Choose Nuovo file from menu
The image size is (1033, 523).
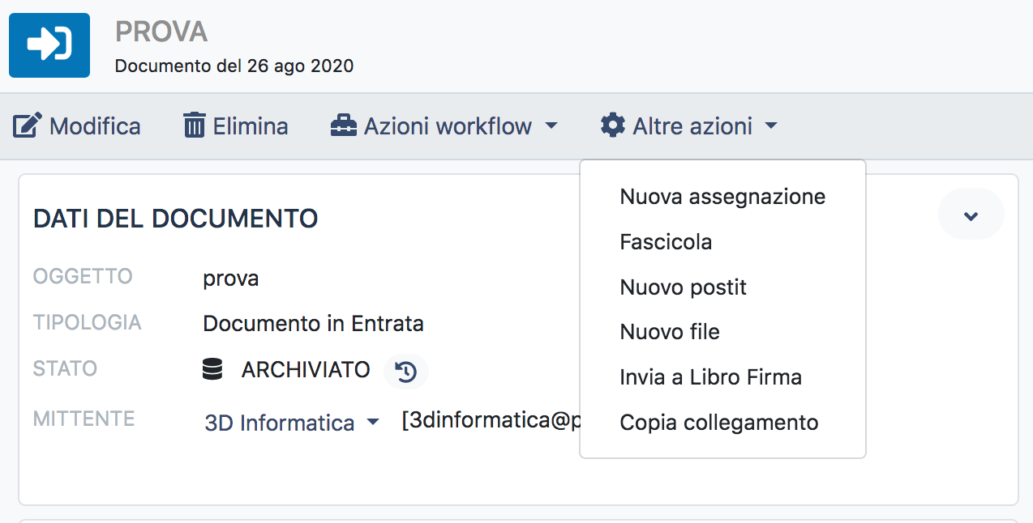[x=670, y=332]
